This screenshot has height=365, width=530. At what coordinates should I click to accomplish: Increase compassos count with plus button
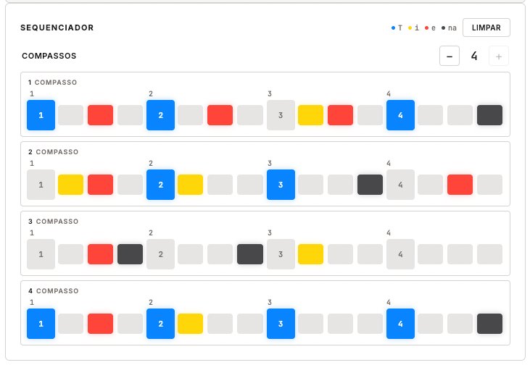[498, 56]
